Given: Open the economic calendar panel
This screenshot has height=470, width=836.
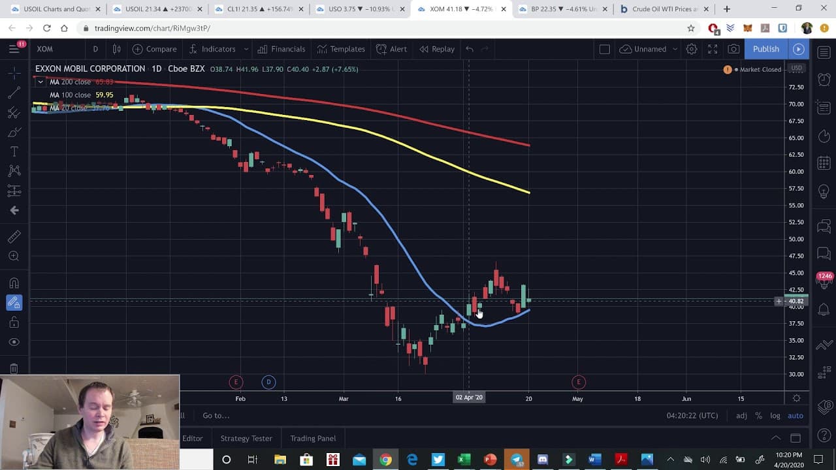Looking at the screenshot, I should click(x=824, y=163).
